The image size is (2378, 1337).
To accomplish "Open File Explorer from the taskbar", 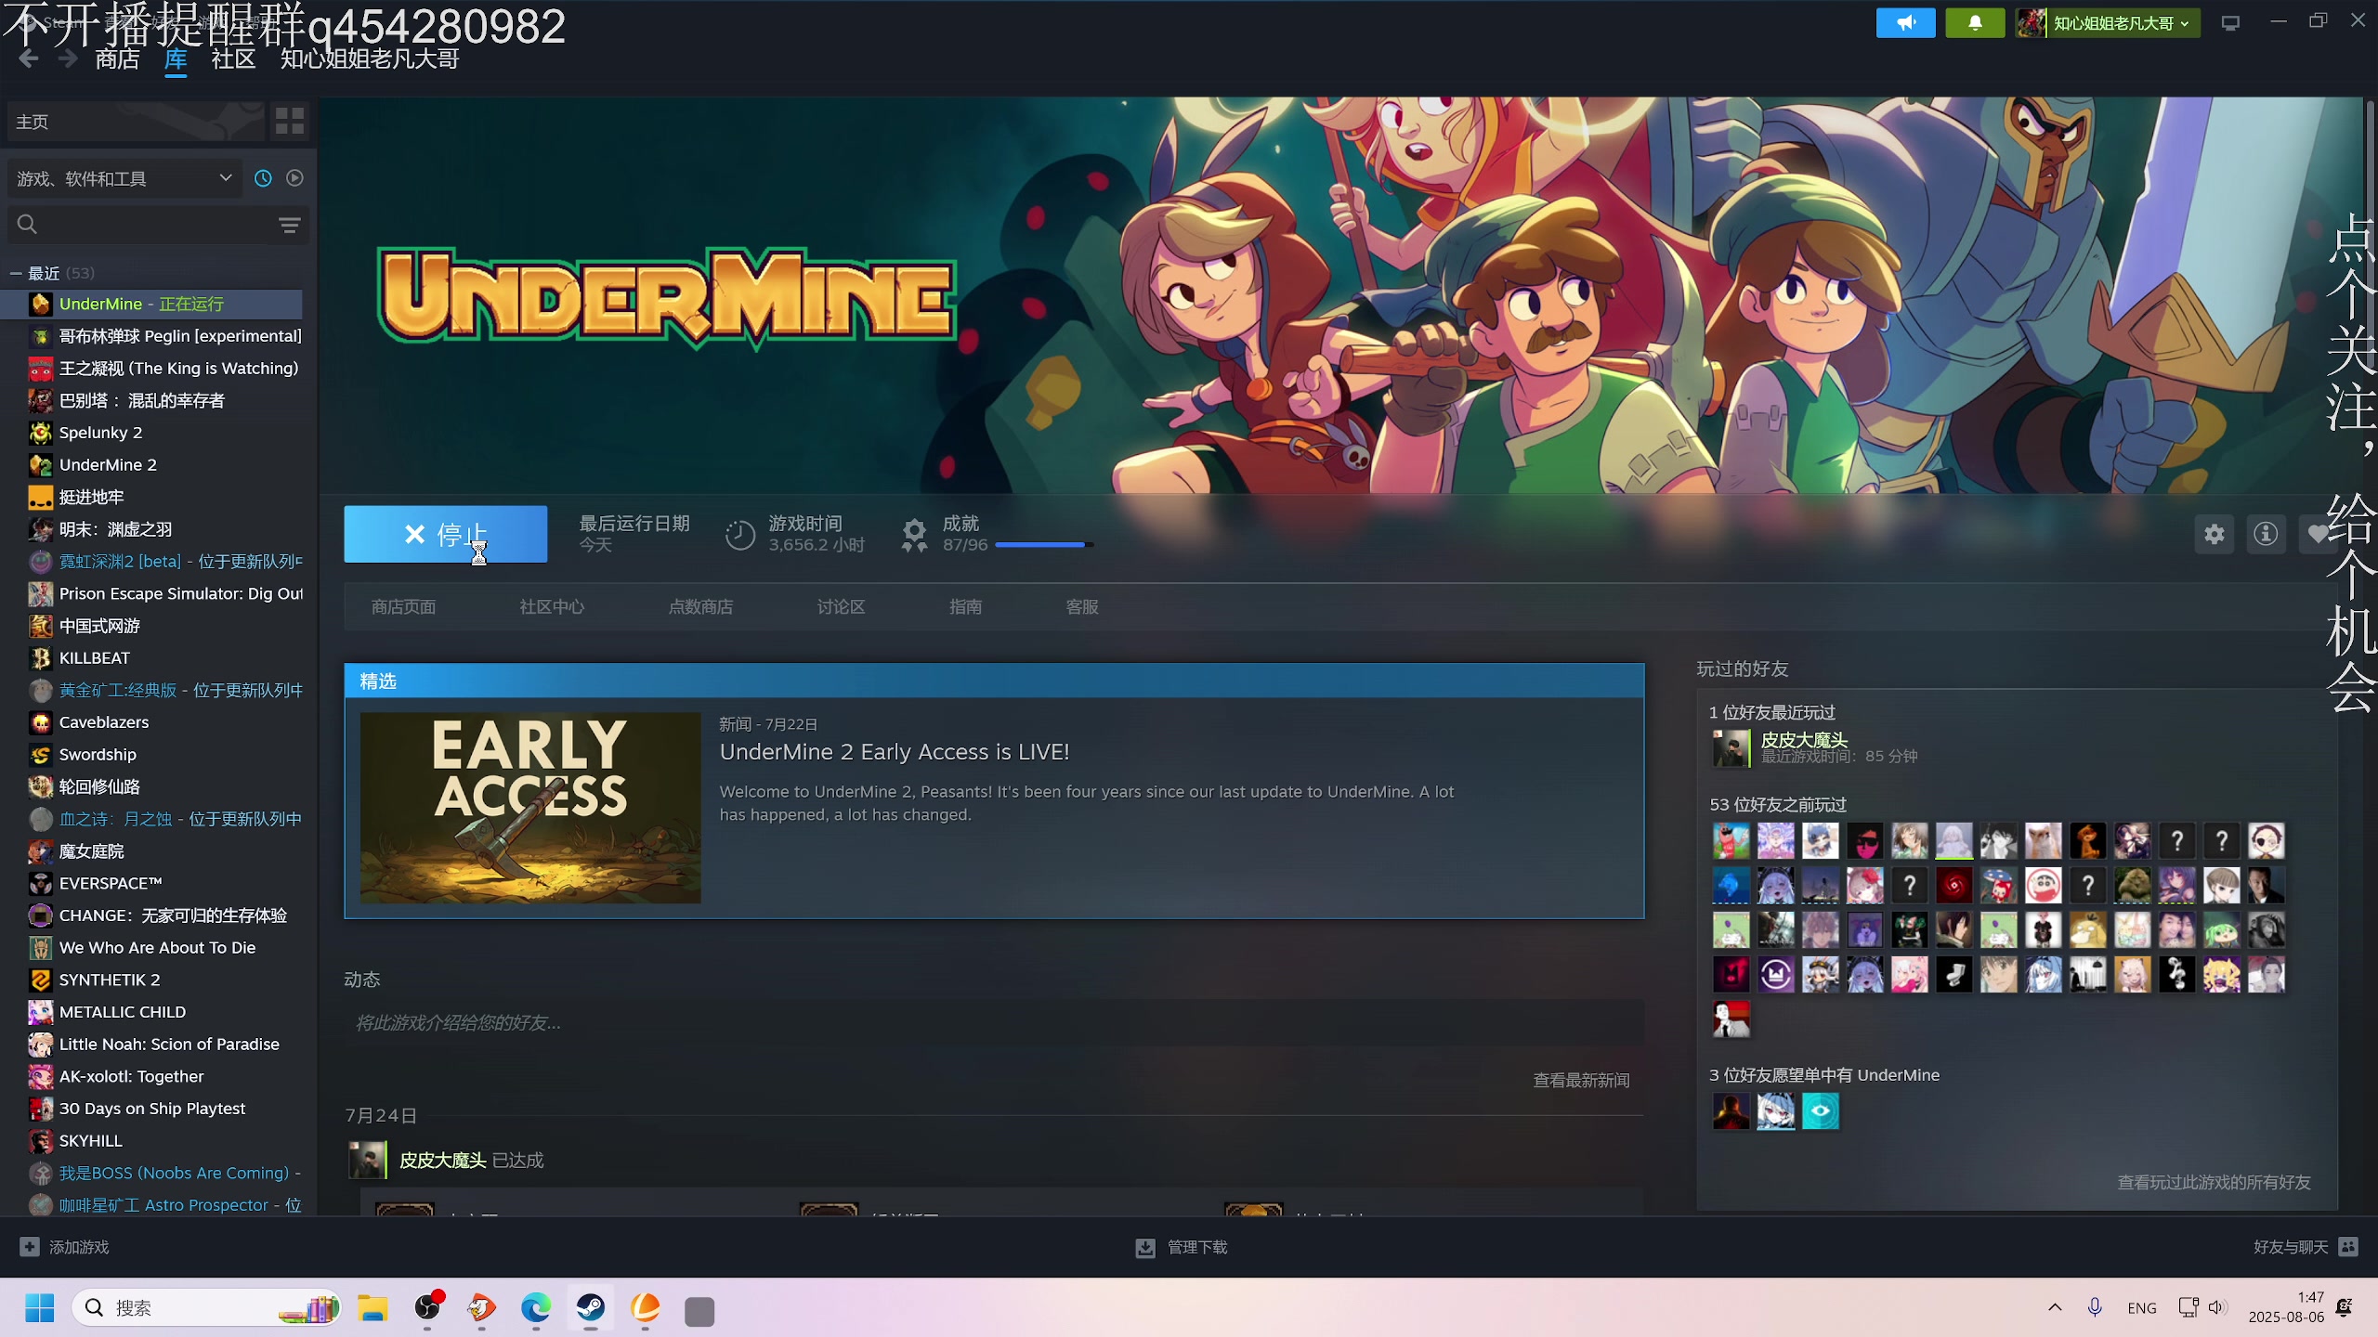I will coord(372,1308).
